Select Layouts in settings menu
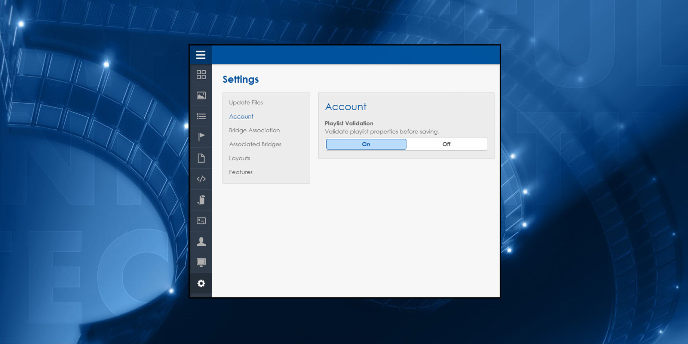 pos(239,158)
